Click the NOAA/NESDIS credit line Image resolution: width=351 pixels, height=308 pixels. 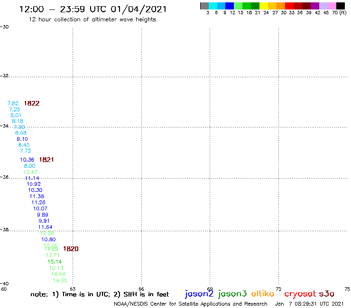pyautogui.click(x=191, y=304)
